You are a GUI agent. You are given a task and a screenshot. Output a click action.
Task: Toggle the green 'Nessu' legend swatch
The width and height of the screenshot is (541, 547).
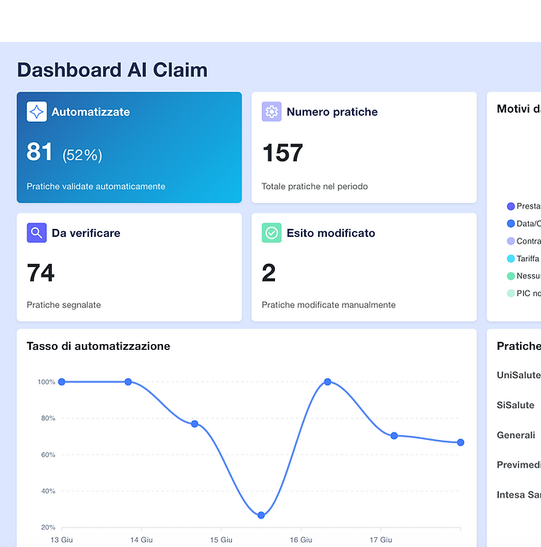(511, 276)
